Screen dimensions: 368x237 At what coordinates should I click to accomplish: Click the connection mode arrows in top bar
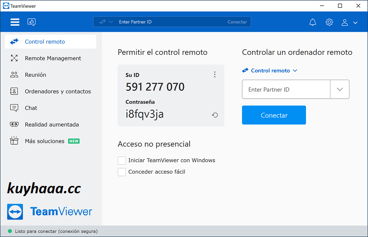point(103,22)
